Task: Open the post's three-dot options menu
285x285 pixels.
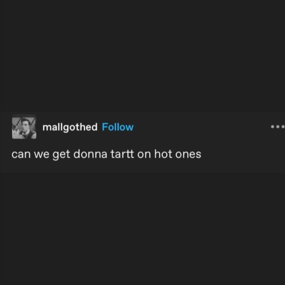Action: tap(276, 127)
